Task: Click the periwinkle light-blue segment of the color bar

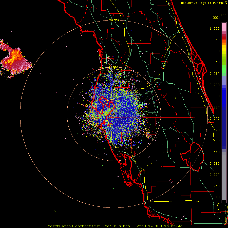Action: (x=224, y=80)
